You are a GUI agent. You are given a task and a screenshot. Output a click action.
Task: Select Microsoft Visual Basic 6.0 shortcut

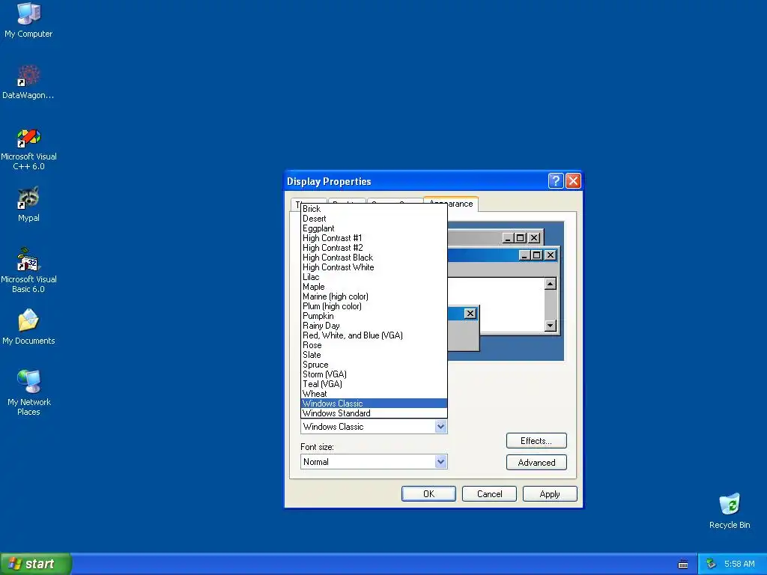pos(28,270)
